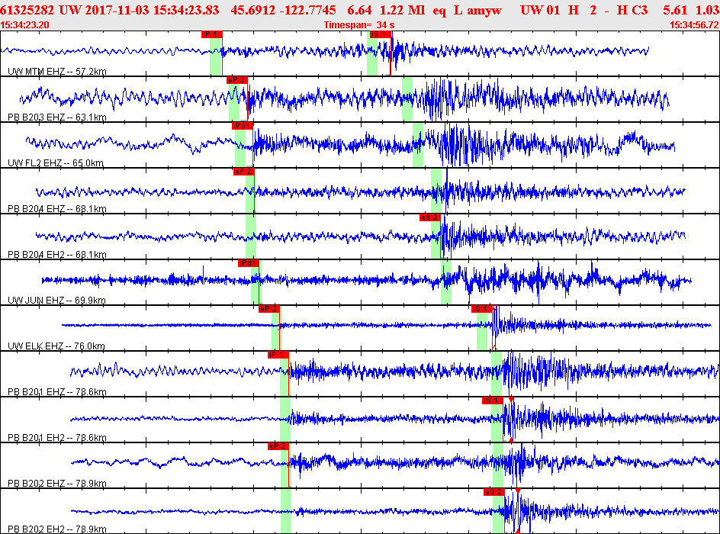Click the green S window on UW FL2 trace
The width and height of the screenshot is (720, 534).
pyautogui.click(x=418, y=145)
